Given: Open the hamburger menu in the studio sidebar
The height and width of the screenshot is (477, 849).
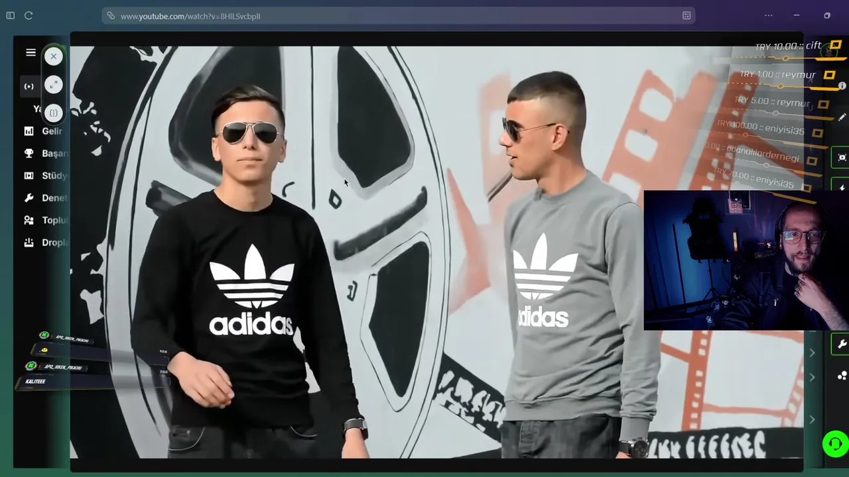Looking at the screenshot, I should coord(31,52).
